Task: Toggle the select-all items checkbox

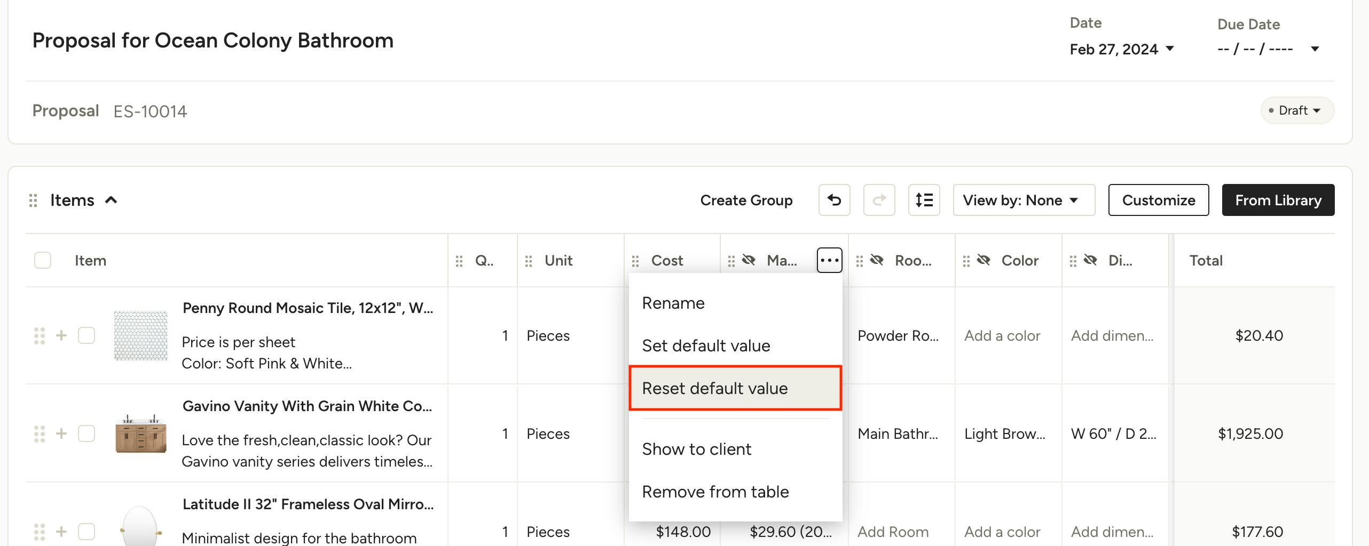Action: (x=43, y=260)
